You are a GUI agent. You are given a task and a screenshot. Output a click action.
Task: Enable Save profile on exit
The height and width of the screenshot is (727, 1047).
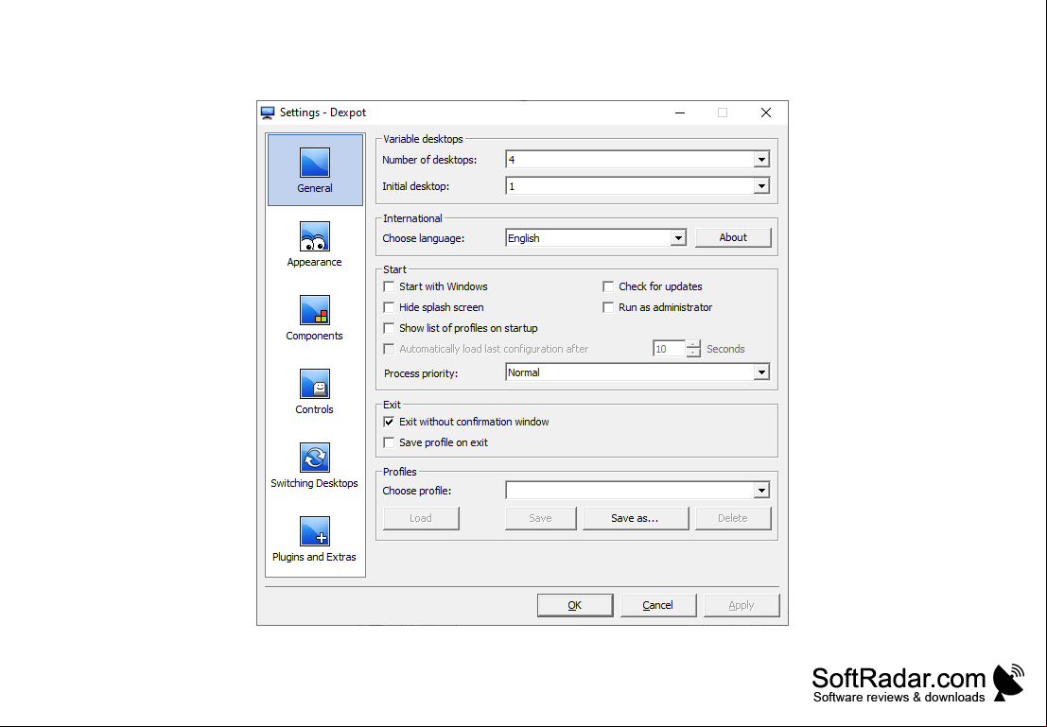[x=389, y=442]
